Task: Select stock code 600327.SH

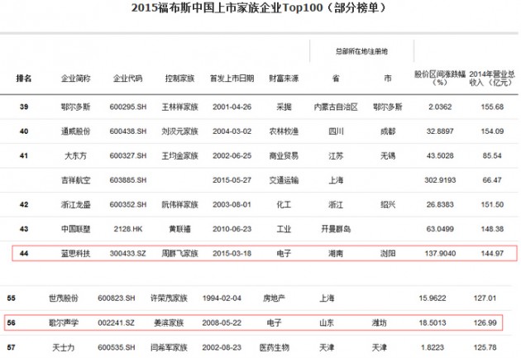Action: (x=128, y=155)
